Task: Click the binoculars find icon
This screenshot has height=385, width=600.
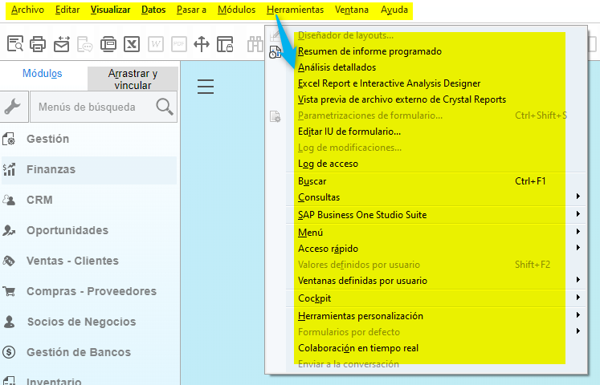Action: point(255,44)
